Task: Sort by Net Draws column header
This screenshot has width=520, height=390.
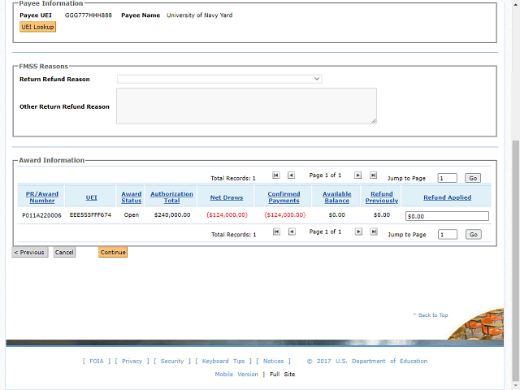Action: [x=226, y=197]
